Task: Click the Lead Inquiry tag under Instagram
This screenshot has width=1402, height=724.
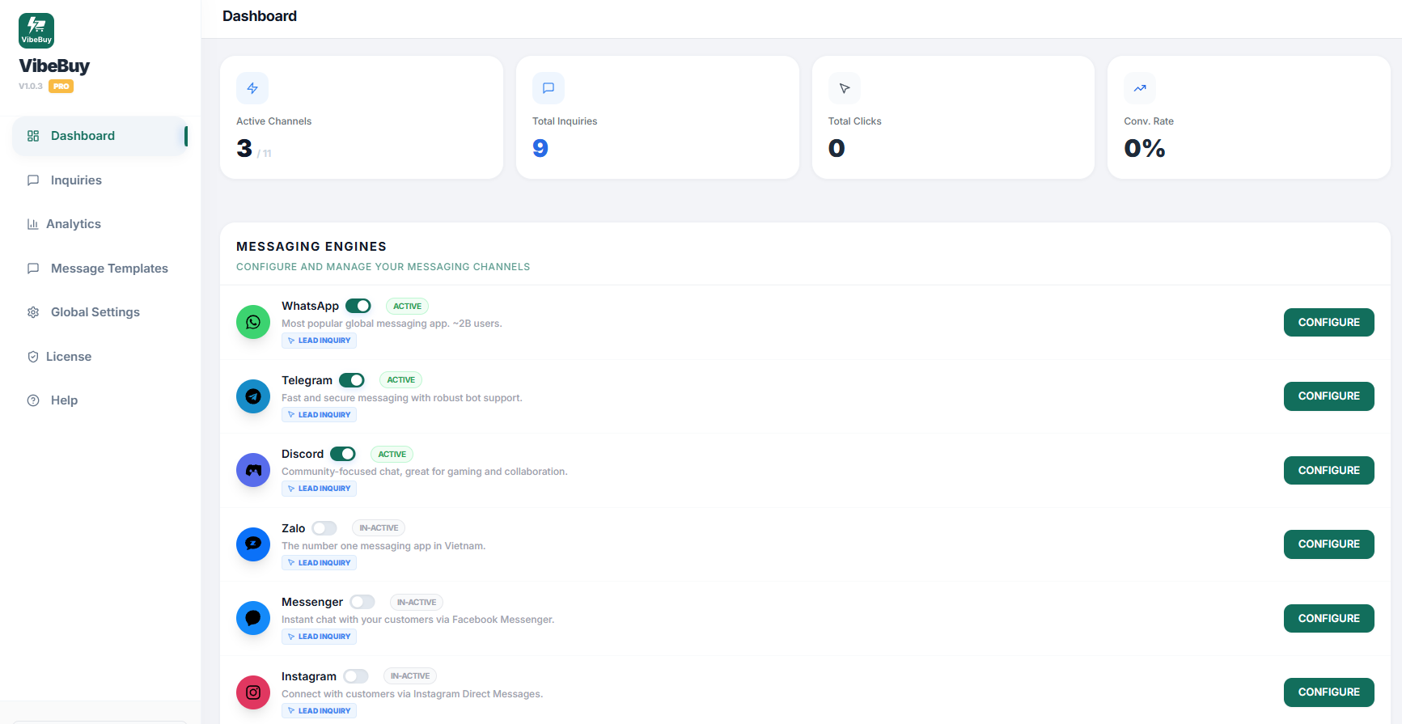Action: pos(320,711)
